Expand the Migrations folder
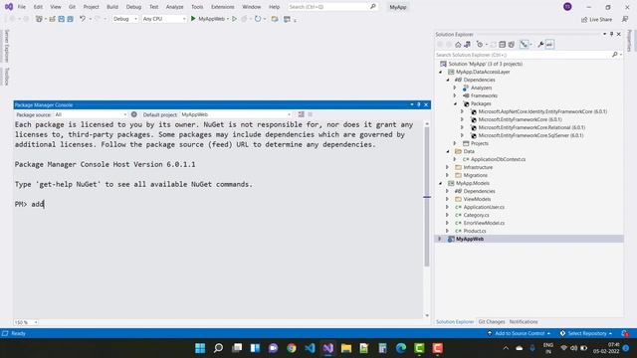The width and height of the screenshot is (637, 358). pos(448,175)
